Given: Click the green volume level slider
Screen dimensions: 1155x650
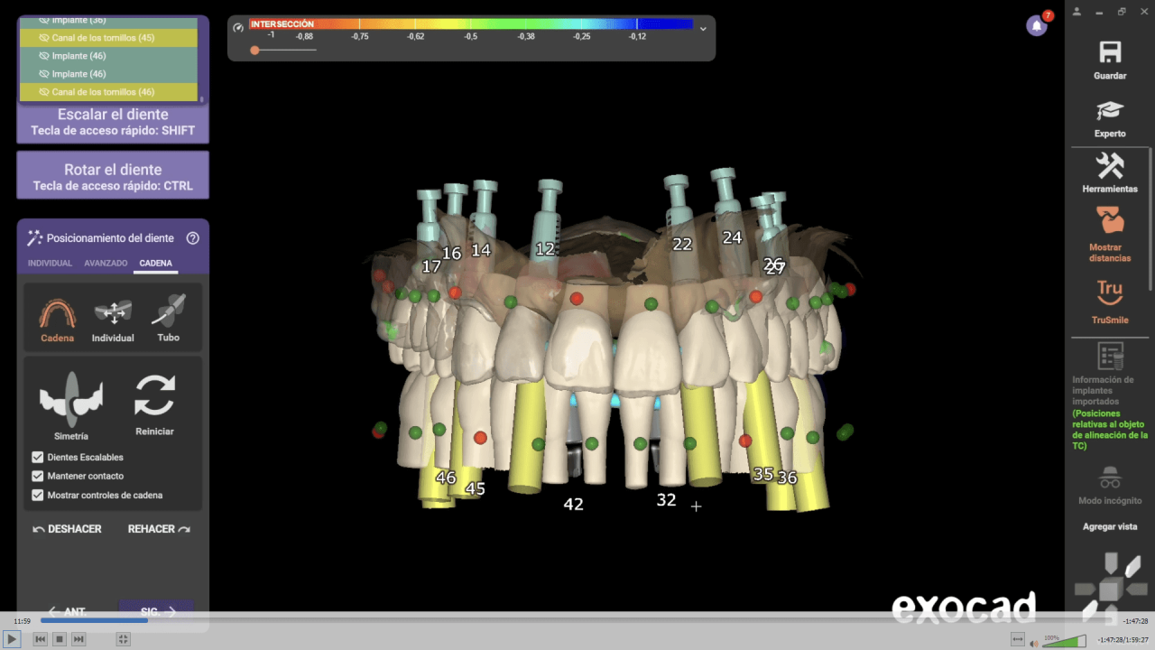Looking at the screenshot, I should coord(1065,642).
